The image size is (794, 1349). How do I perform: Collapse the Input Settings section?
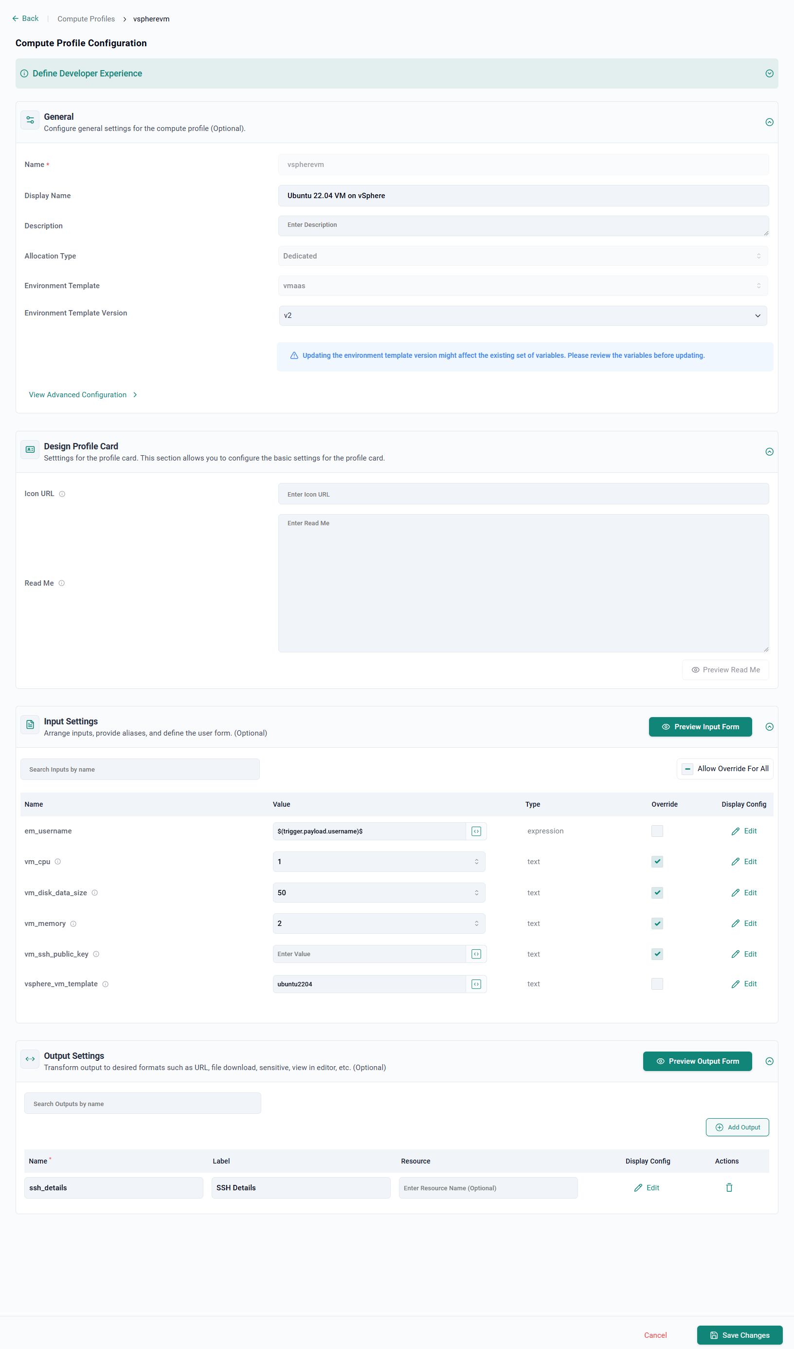pyautogui.click(x=769, y=727)
